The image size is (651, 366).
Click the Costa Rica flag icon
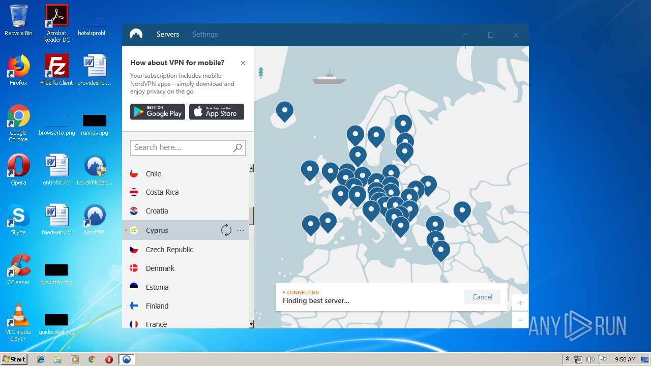[134, 192]
